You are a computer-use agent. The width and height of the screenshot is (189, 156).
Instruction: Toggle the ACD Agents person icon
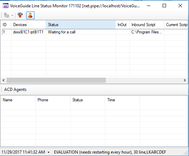(30, 15)
